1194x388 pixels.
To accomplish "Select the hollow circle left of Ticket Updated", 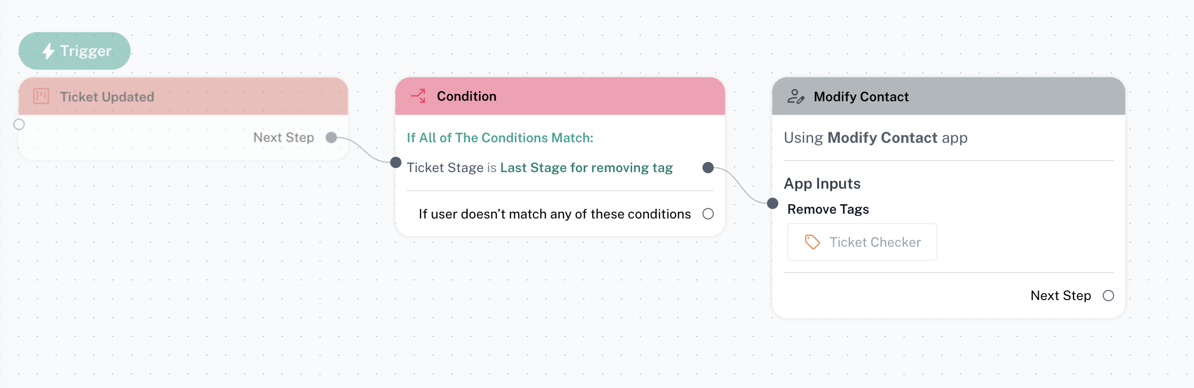I will [19, 124].
